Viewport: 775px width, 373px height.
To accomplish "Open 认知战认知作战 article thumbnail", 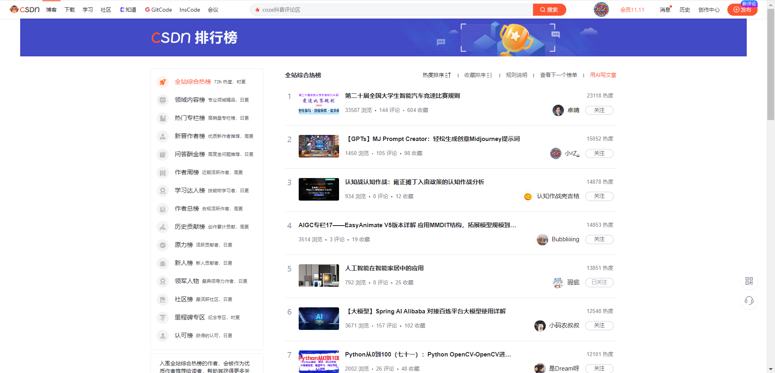I will [x=319, y=189].
